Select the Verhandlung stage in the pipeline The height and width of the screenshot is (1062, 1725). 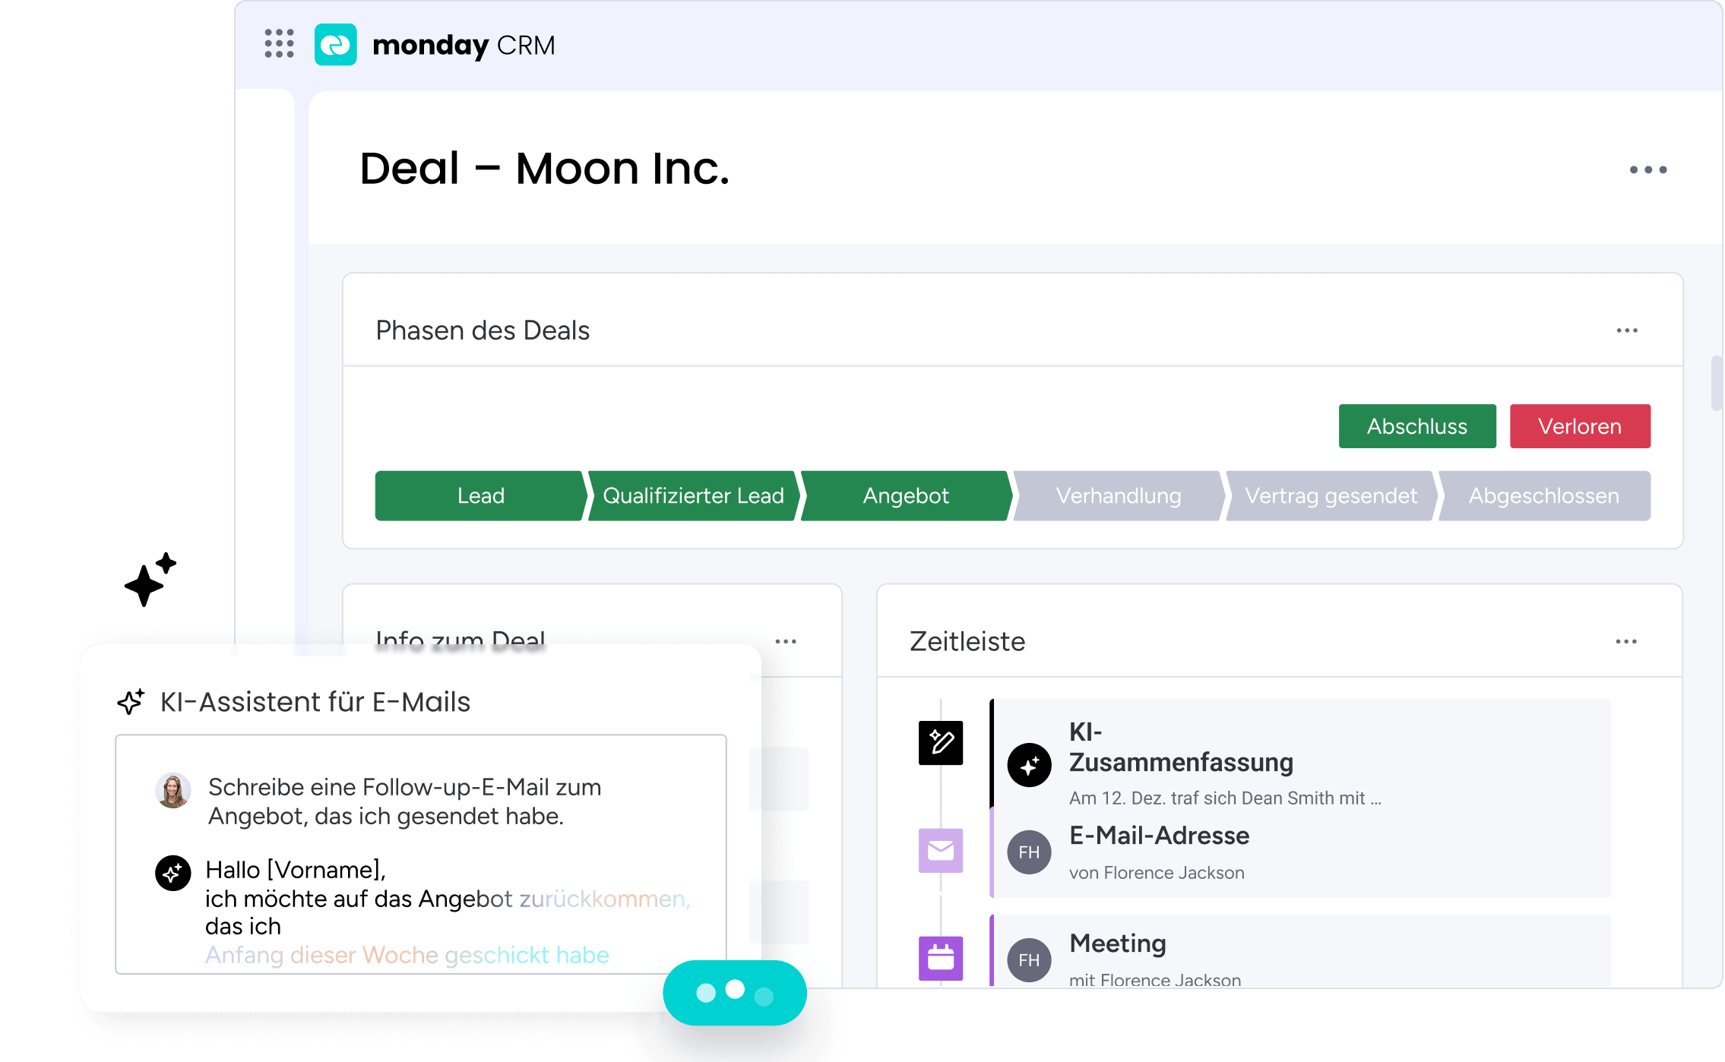tap(1119, 495)
